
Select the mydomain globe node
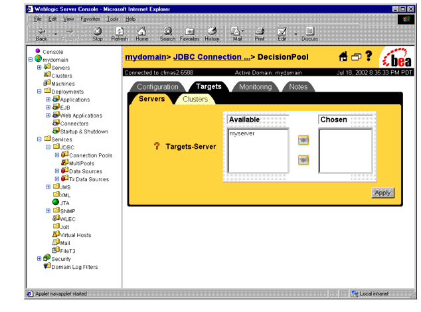pyautogui.click(x=39, y=58)
